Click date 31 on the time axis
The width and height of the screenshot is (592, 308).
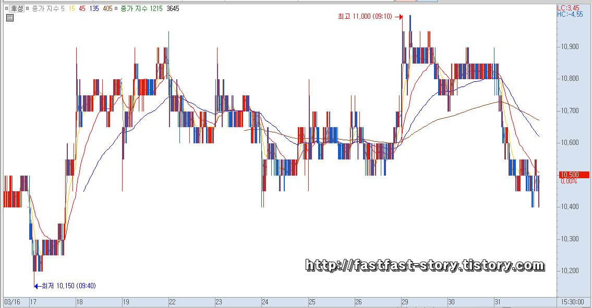tap(498, 302)
